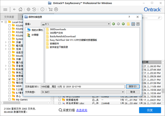This screenshot has width=165, height=116.
Task: Open the Easy PaintTool SAI folder
Action: pos(71,40)
